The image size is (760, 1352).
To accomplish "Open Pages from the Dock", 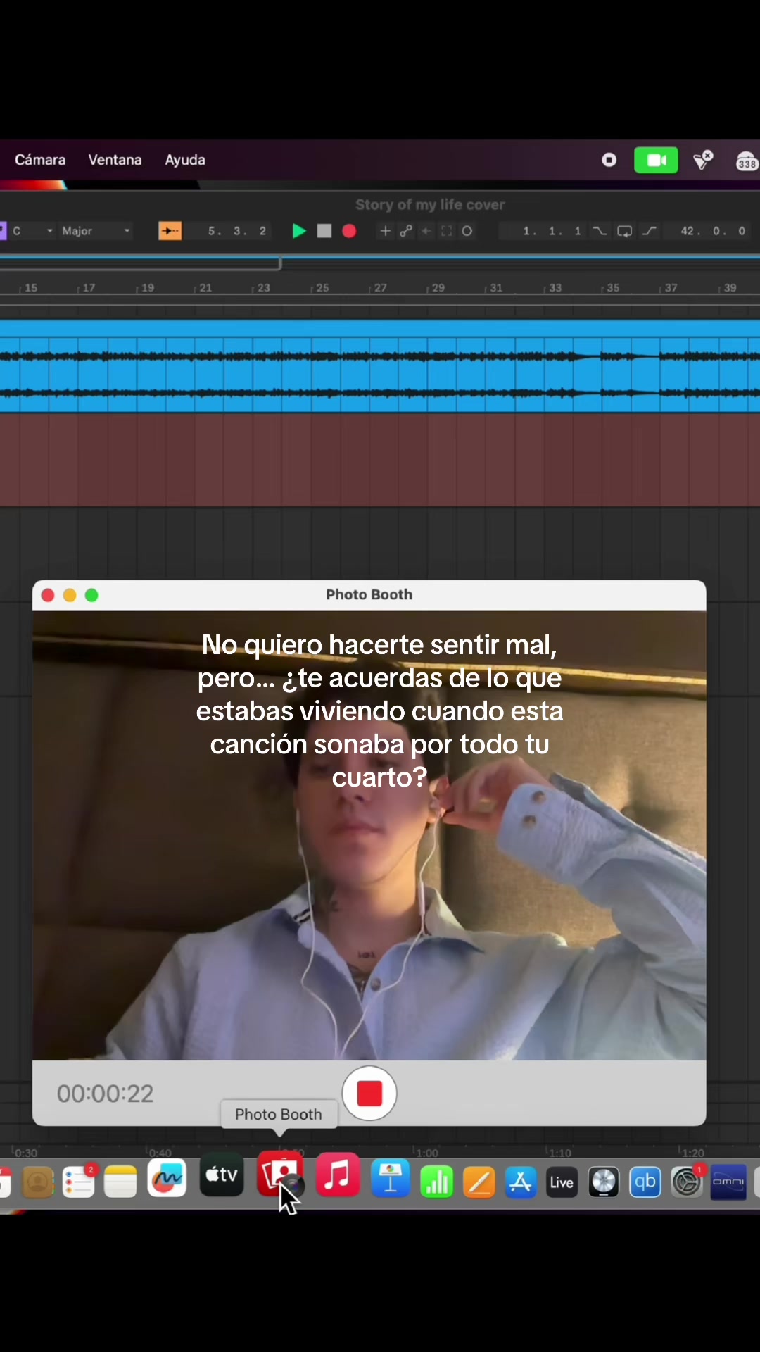I will click(479, 1182).
